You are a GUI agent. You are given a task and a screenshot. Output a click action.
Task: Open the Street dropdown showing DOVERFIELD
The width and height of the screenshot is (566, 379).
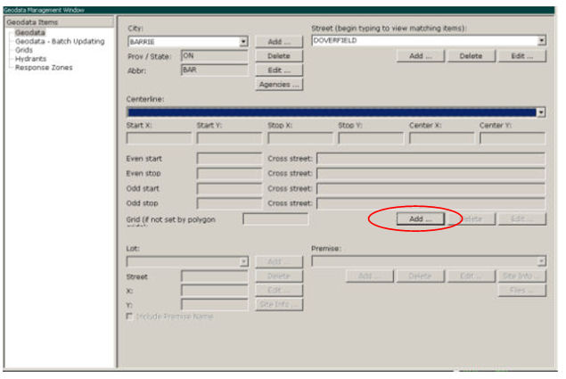point(541,41)
